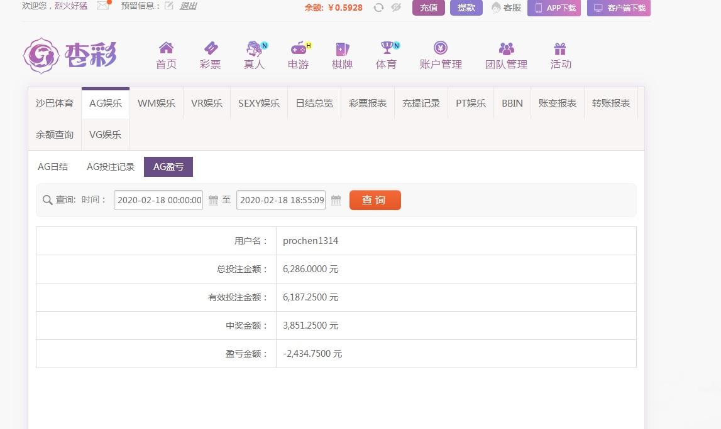Open the 彩票 lottery section icon

pyautogui.click(x=210, y=55)
